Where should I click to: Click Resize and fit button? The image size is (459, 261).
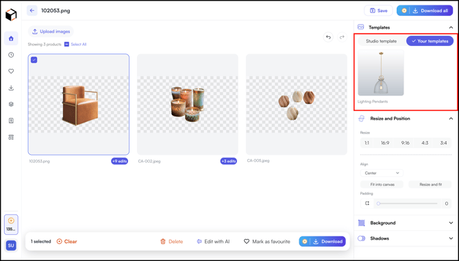(430, 184)
